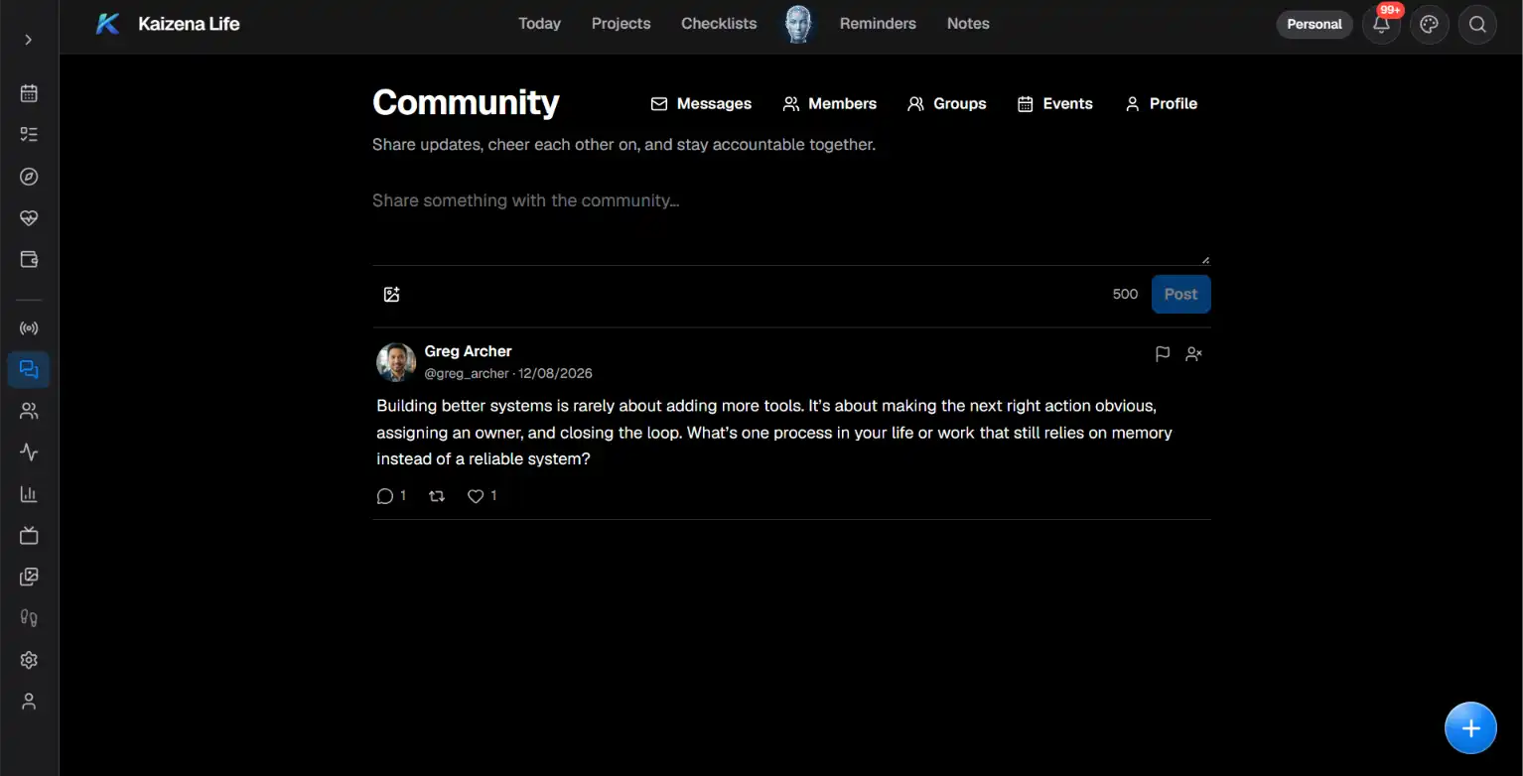
Task: Open community Groups
Action: [x=946, y=103]
